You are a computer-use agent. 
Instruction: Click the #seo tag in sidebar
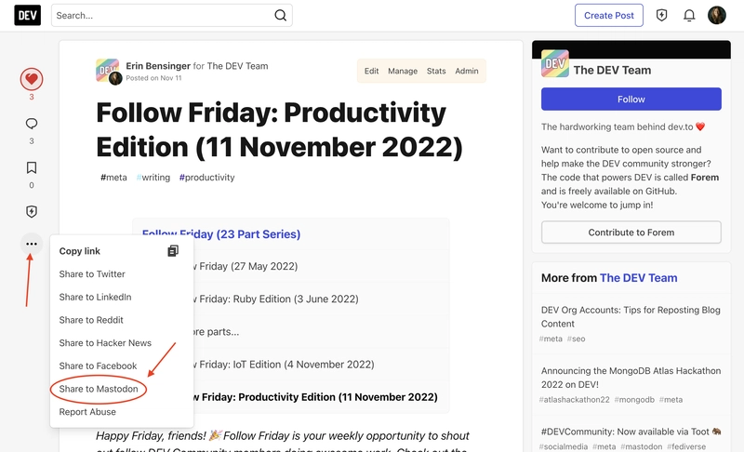pyautogui.click(x=576, y=339)
